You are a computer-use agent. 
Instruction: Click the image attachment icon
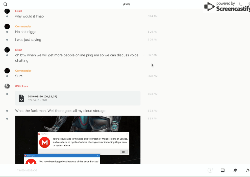pos(222,170)
